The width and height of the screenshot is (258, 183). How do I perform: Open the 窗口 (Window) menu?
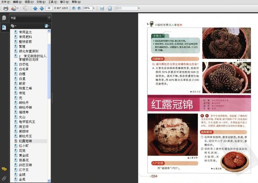[x=64, y=2]
